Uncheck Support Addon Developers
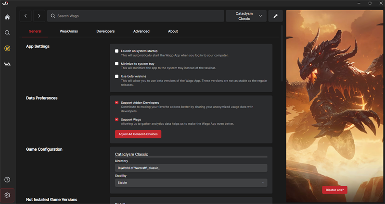Screen dimensions: 385x204 coord(116,103)
